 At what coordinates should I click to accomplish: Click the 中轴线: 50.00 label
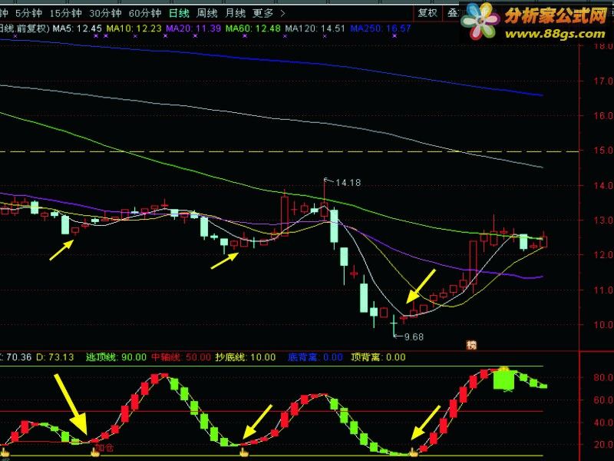181,357
